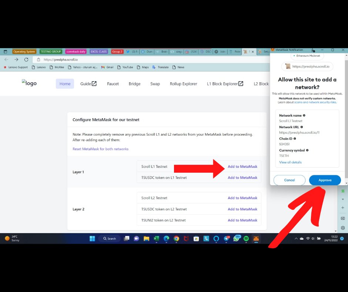Show Network URL info icon

click(x=302, y=127)
